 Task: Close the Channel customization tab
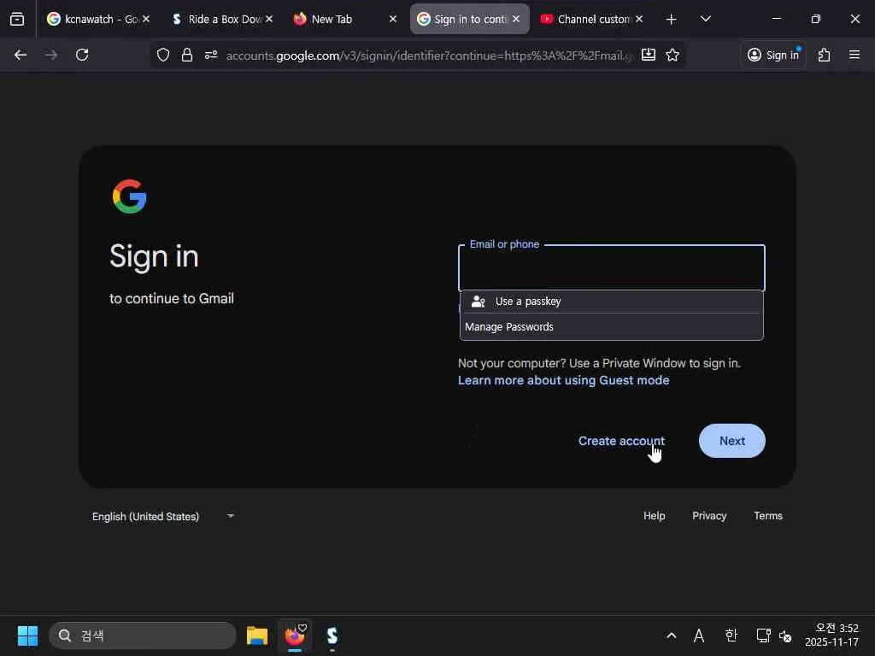click(639, 19)
